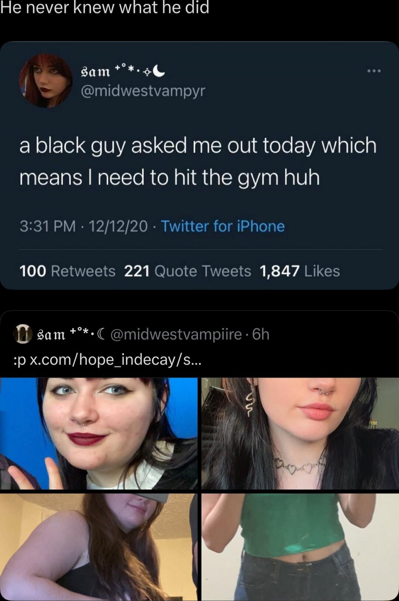Tap the small avatar beside @midwestvampiire
This screenshot has width=399, height=601.
tap(23, 334)
